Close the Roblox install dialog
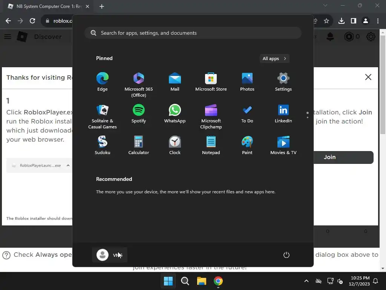This screenshot has width=386, height=290. pos(368,77)
